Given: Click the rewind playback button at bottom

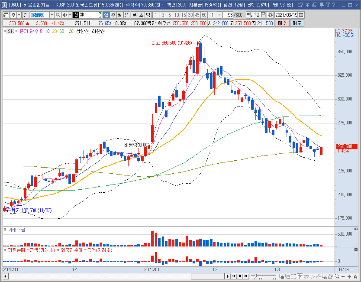Looking at the screenshot, I should click(x=233, y=276).
